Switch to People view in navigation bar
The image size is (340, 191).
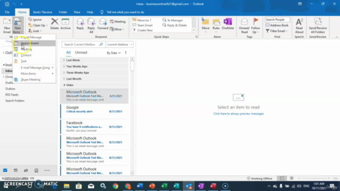point(26,170)
